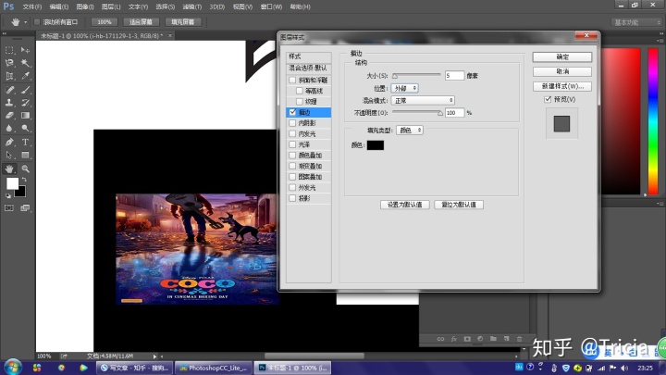The height and width of the screenshot is (375, 666).
Task: Open the 滤镜(T) menu
Action: point(192,6)
